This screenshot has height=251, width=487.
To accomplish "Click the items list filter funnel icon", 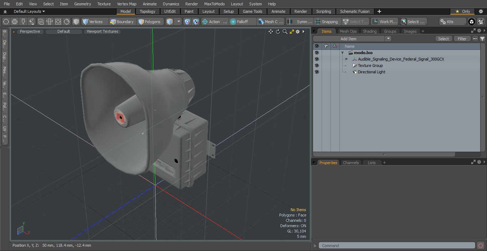I will pyautogui.click(x=482, y=39).
